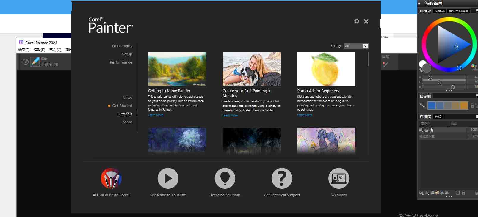478x217 pixels.
Task: Select the main color white circle
Action: [x=422, y=64]
